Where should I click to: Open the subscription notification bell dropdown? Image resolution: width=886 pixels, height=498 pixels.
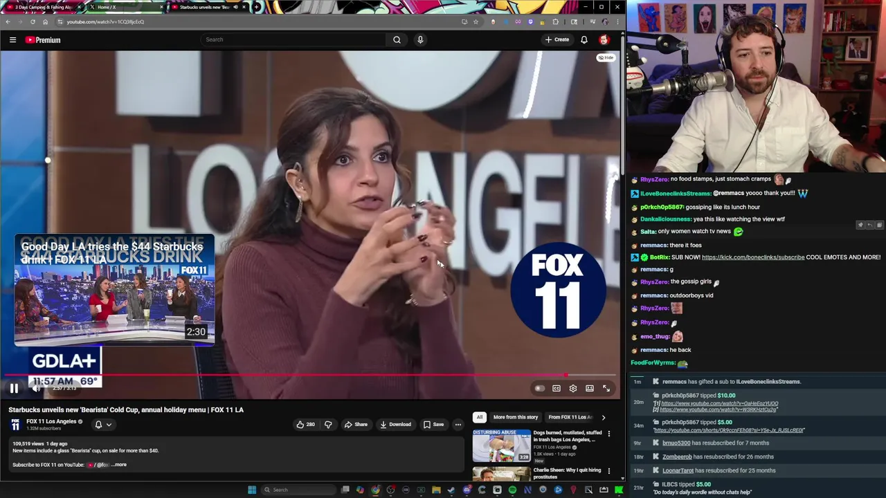102,425
